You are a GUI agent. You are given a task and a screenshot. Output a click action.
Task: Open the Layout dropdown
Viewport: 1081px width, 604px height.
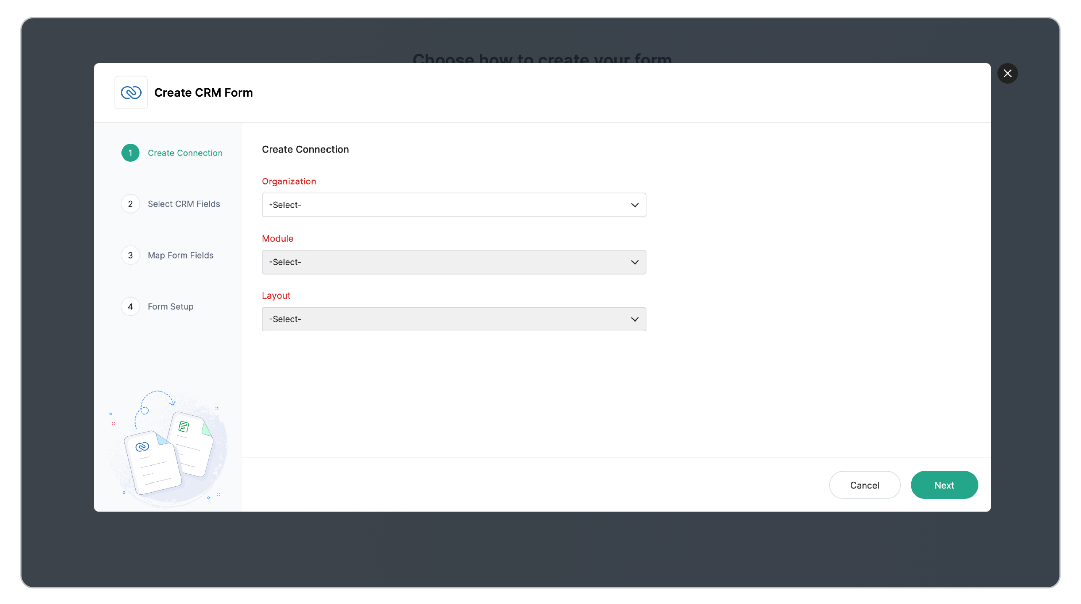pyautogui.click(x=453, y=319)
